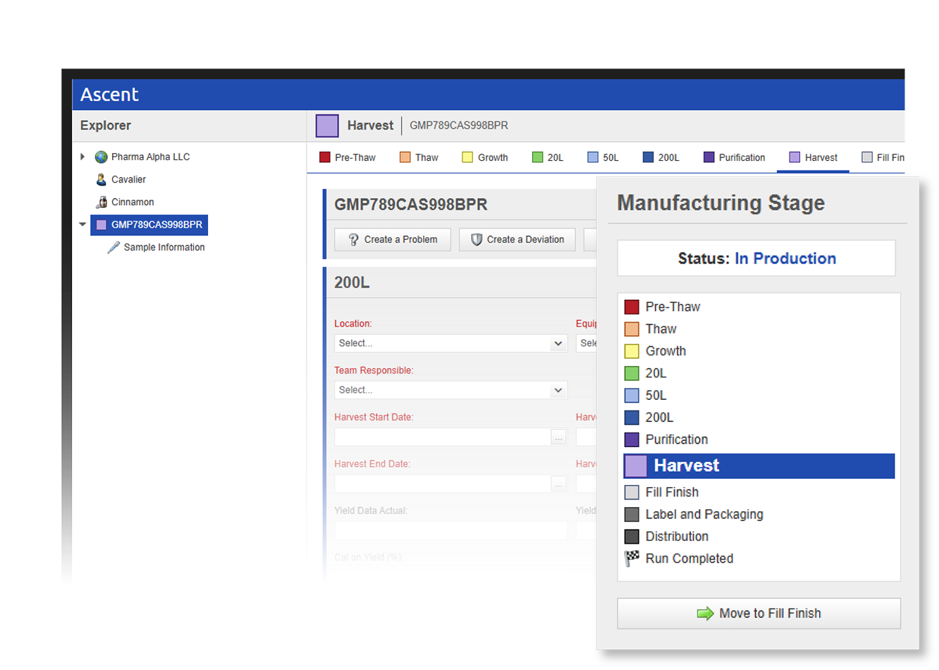Image resolution: width=939 pixels, height=670 pixels.
Task: Click the checkered flag for Run Completed
Action: [631, 558]
